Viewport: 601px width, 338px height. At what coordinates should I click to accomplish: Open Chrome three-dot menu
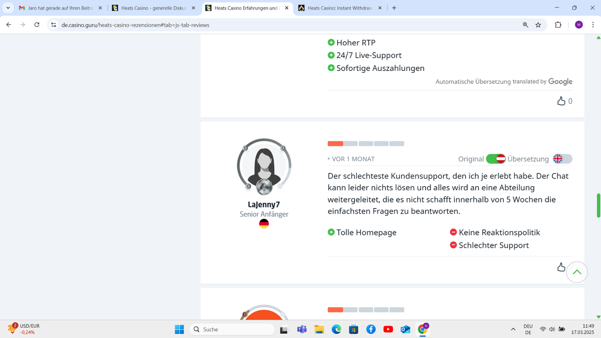pos(593,25)
